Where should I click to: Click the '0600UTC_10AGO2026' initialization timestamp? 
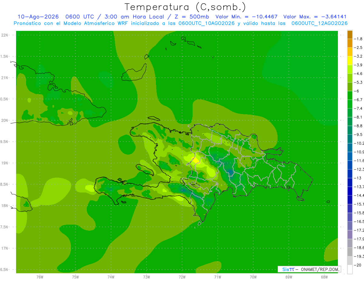click(207, 23)
